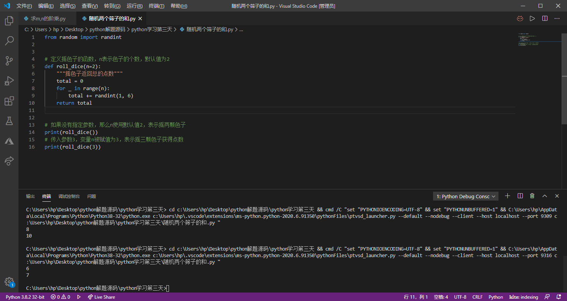Open the 转到(G) menu

click(112, 6)
